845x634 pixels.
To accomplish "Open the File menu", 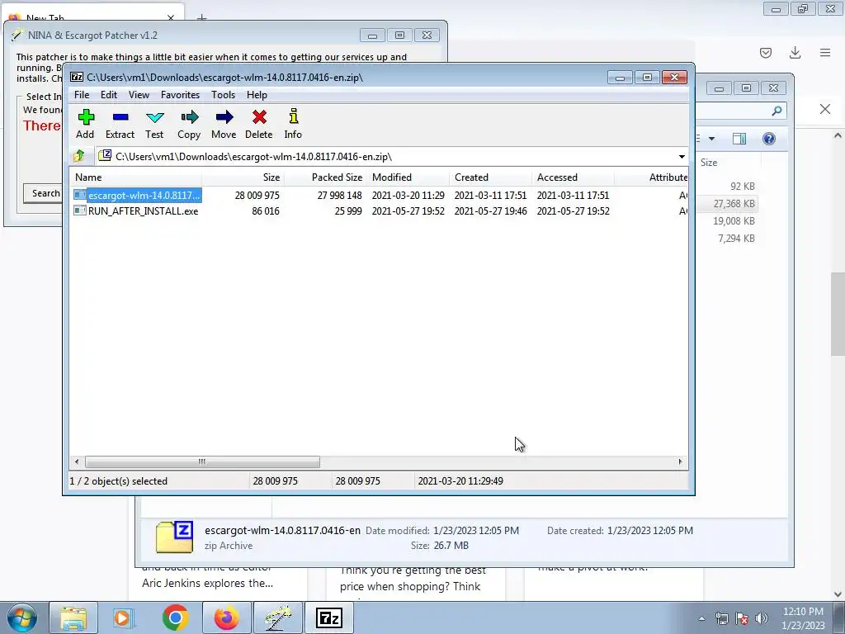I will click(82, 95).
